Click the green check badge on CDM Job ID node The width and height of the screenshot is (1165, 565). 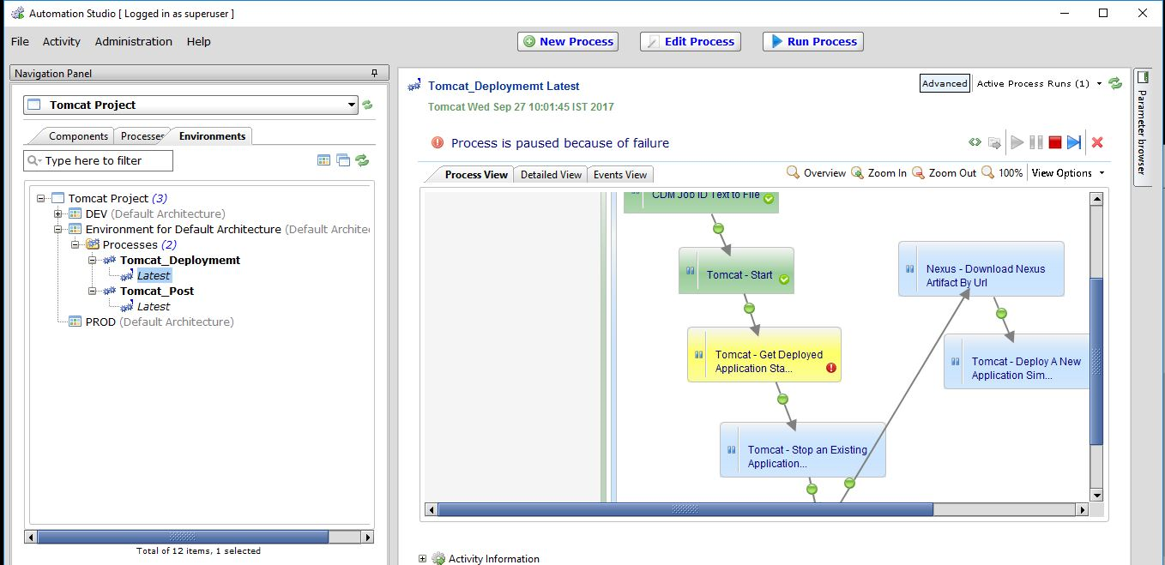click(769, 199)
